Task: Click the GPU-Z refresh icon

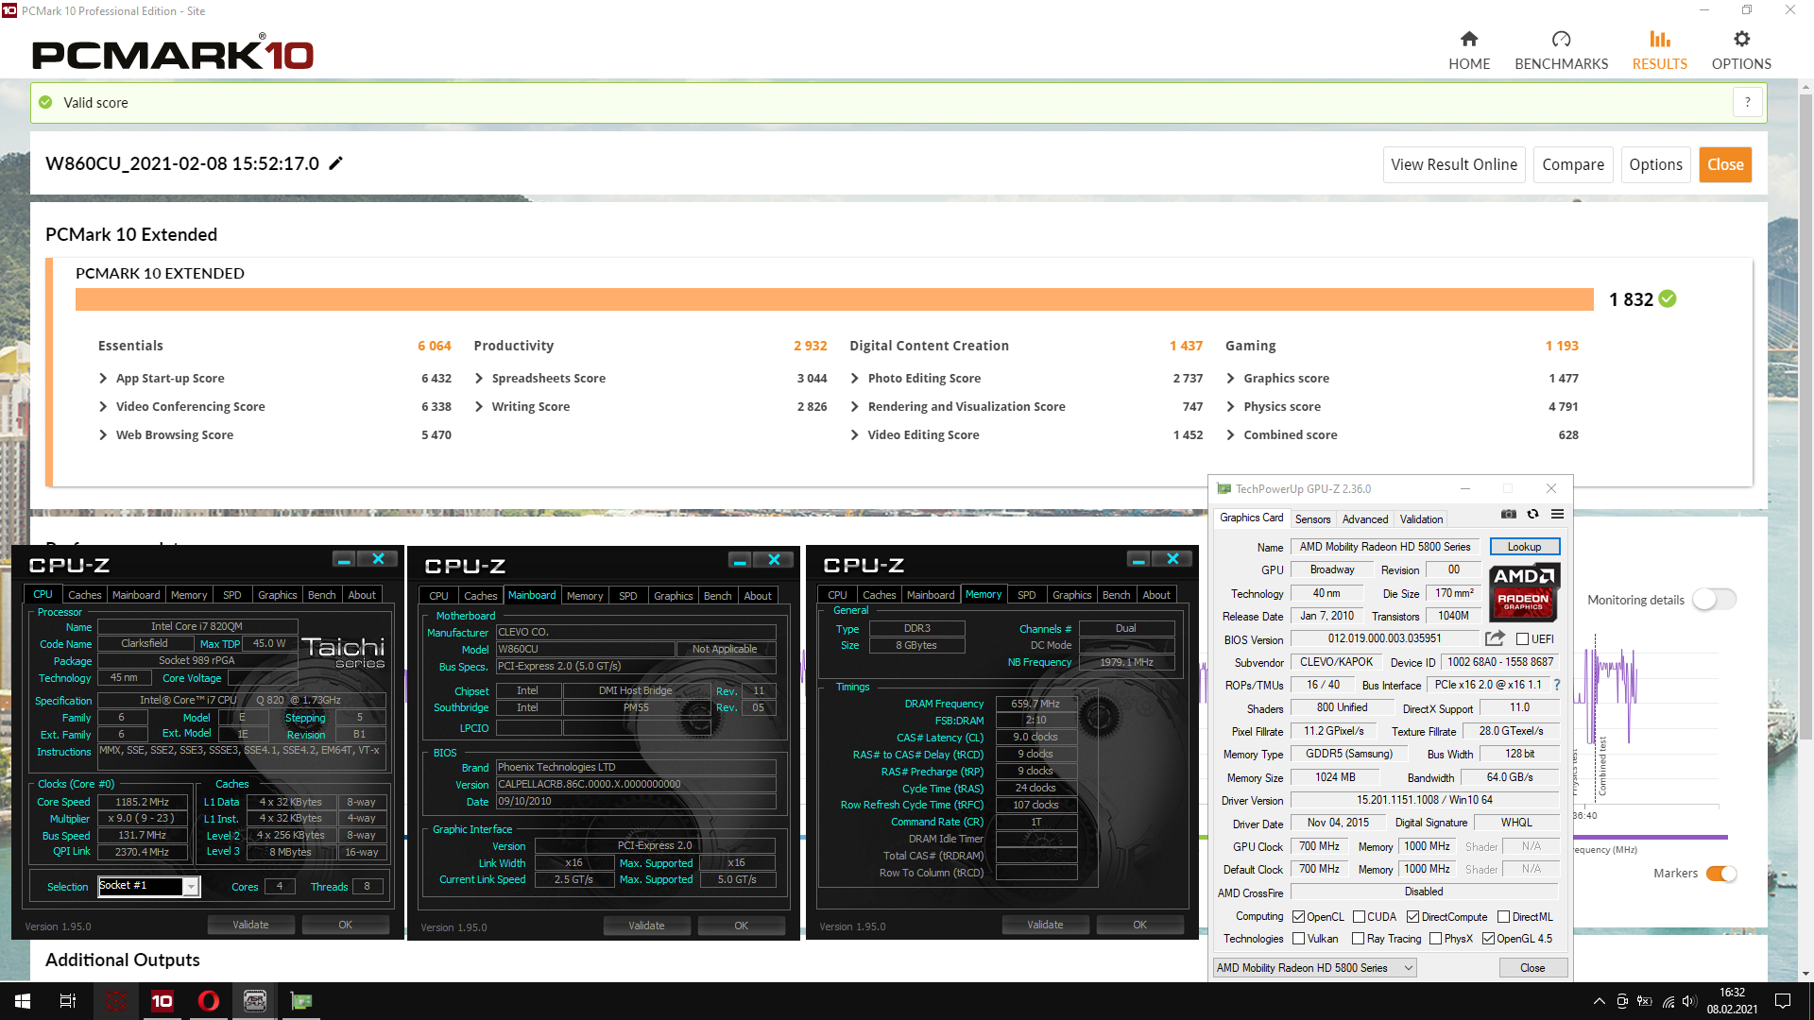Action: coord(1532,515)
